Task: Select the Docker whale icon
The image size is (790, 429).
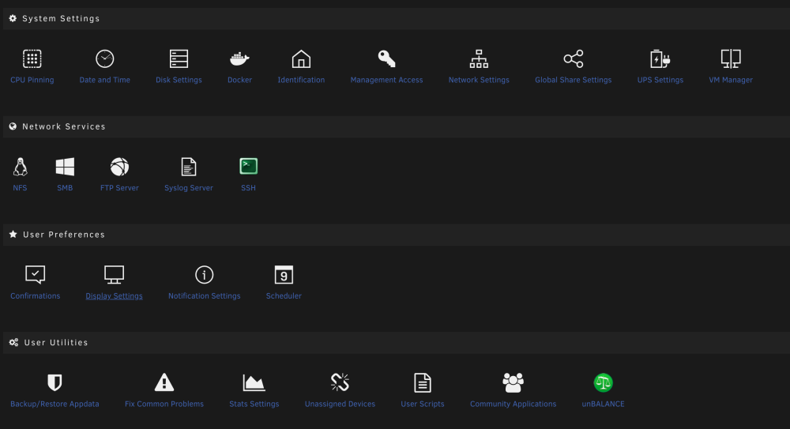Action: click(x=240, y=59)
